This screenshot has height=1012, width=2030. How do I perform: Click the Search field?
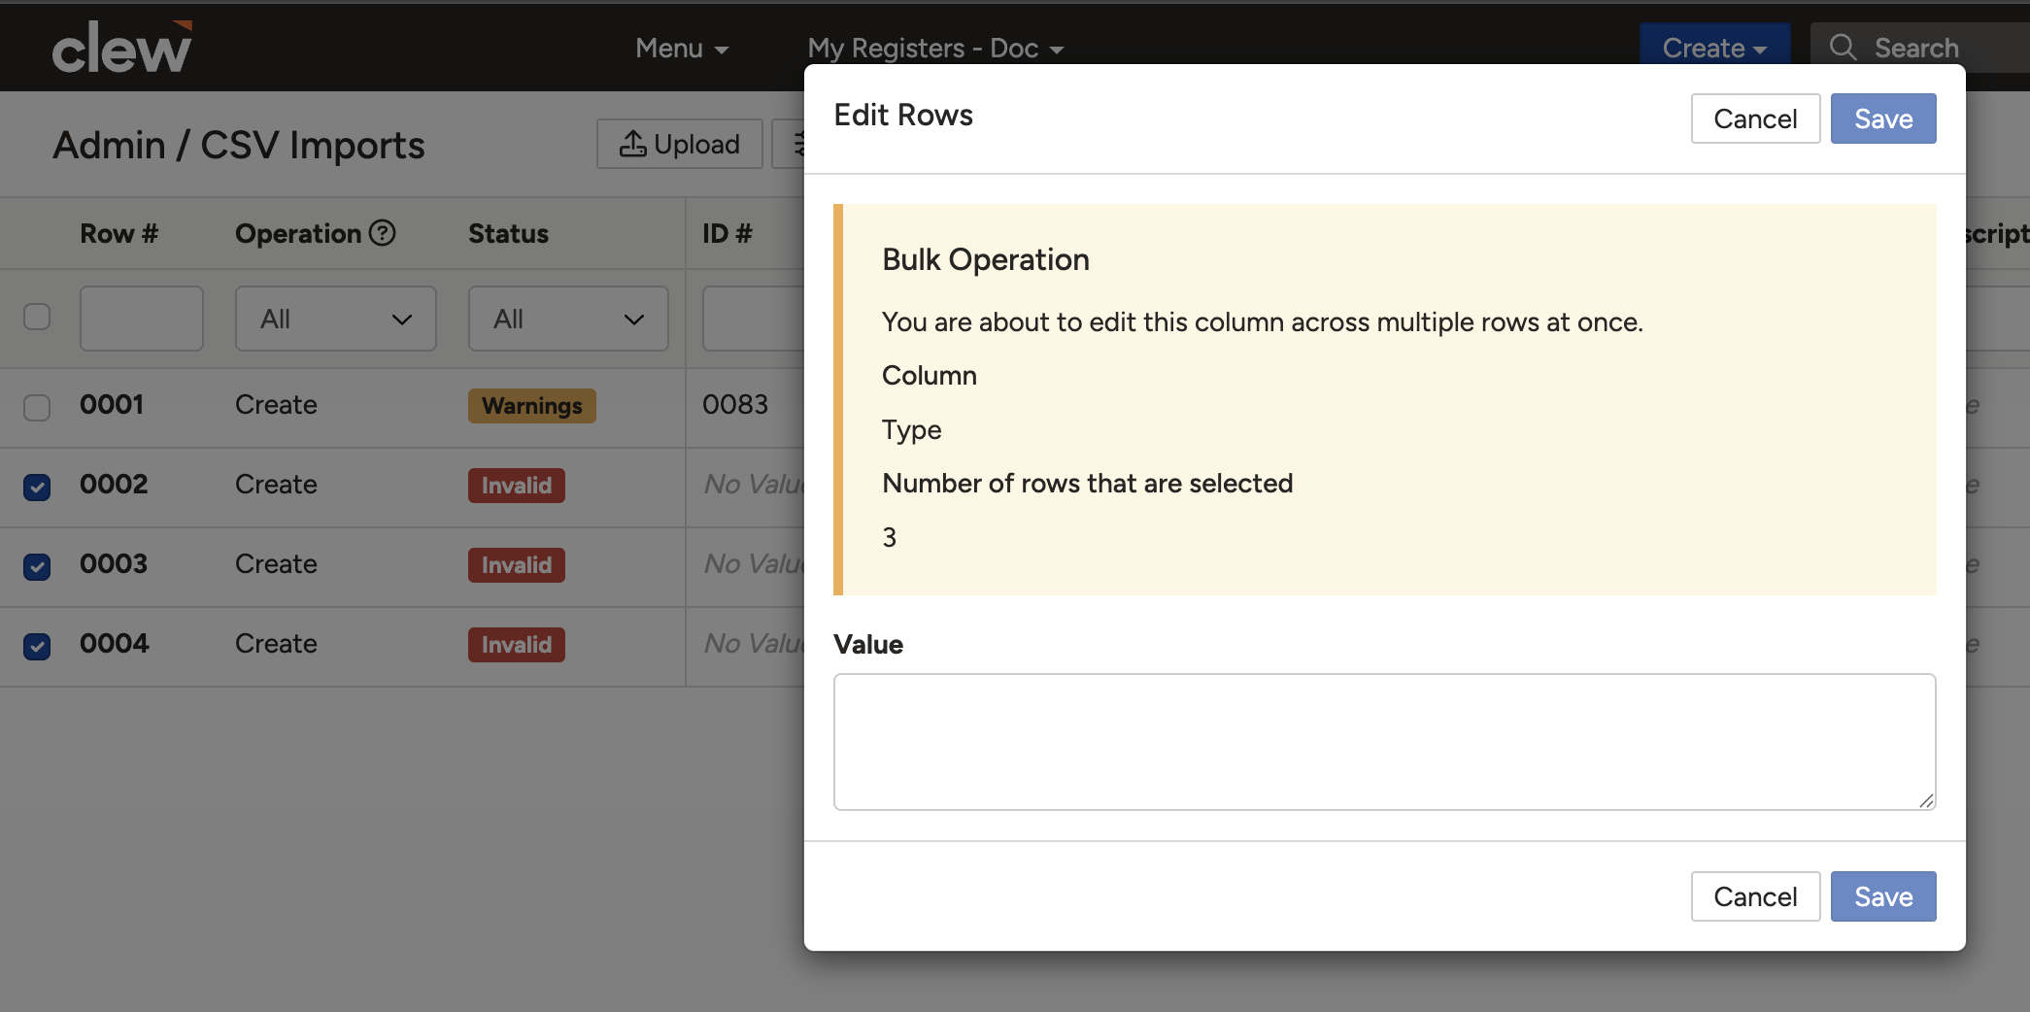pyautogui.click(x=1919, y=48)
